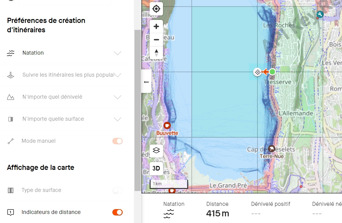
Task: Disable Mode manuel toggle
Action: (118, 141)
